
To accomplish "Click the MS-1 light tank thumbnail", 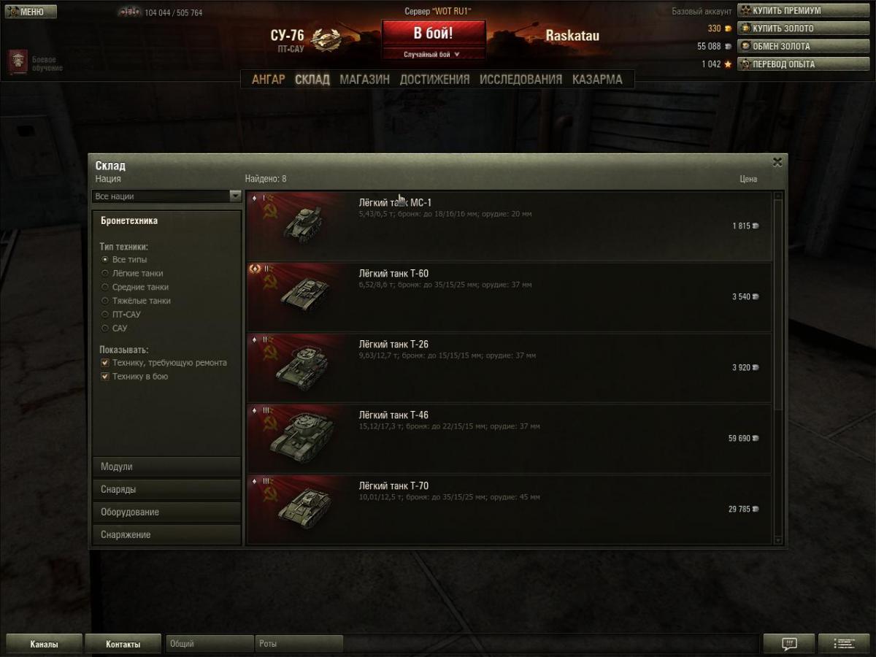I will (x=303, y=224).
